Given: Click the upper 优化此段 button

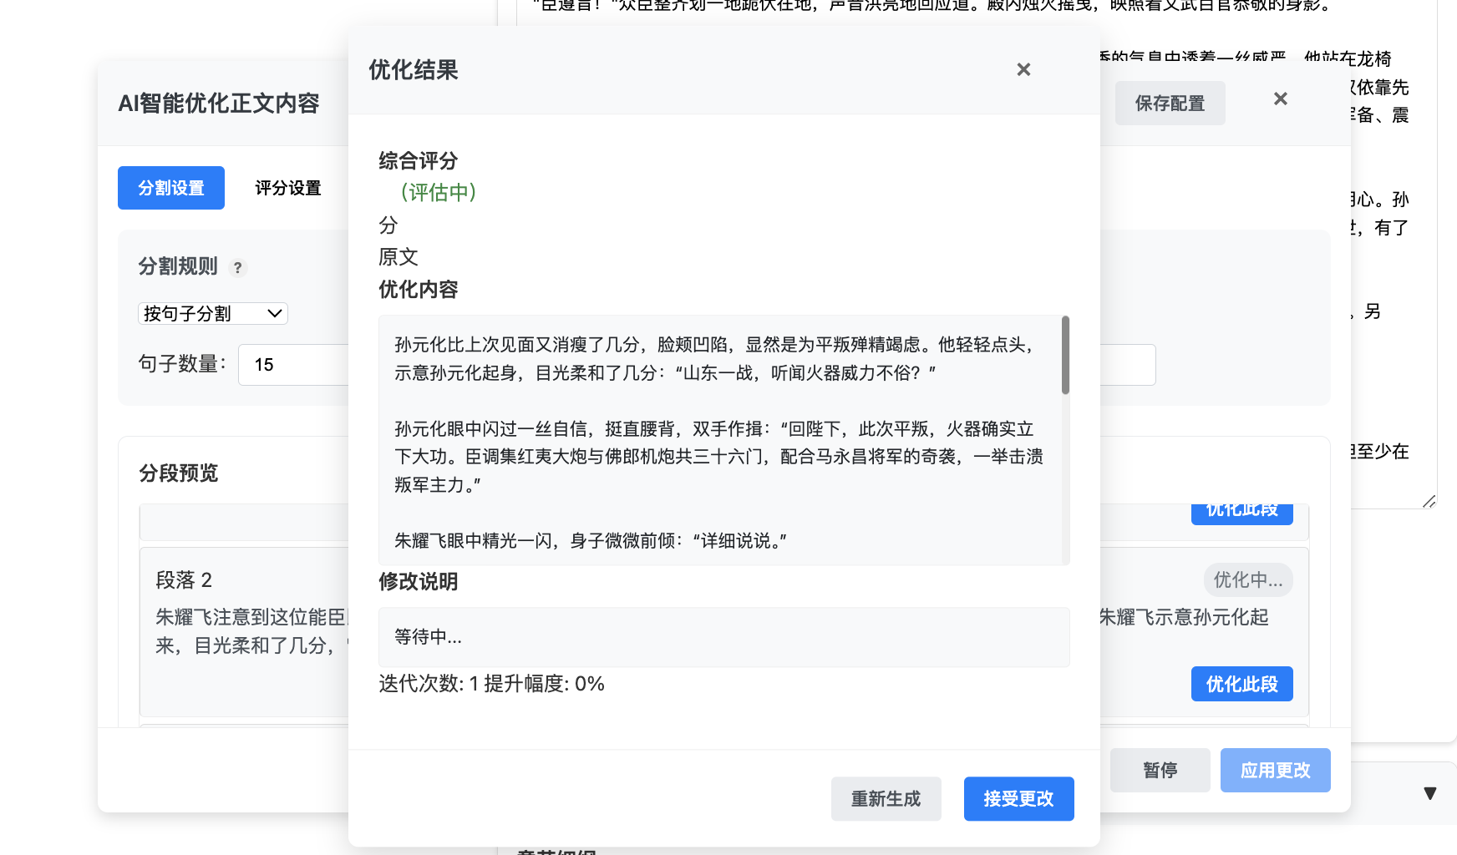Looking at the screenshot, I should click(1241, 511).
